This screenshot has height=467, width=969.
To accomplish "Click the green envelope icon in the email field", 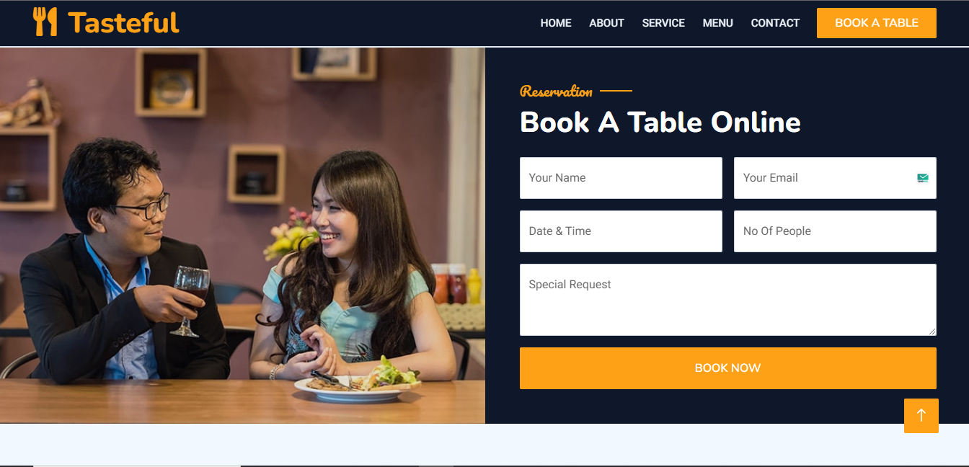I will point(923,178).
